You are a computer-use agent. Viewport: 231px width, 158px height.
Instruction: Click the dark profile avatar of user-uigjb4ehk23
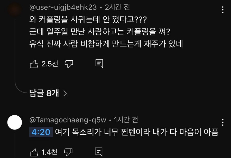click(x=15, y=9)
